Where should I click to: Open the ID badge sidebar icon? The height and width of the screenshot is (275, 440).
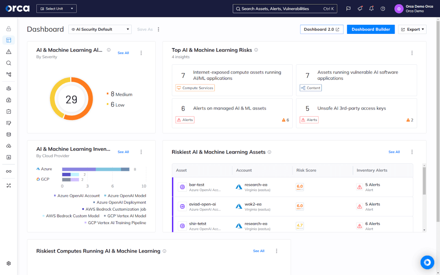coord(9,157)
